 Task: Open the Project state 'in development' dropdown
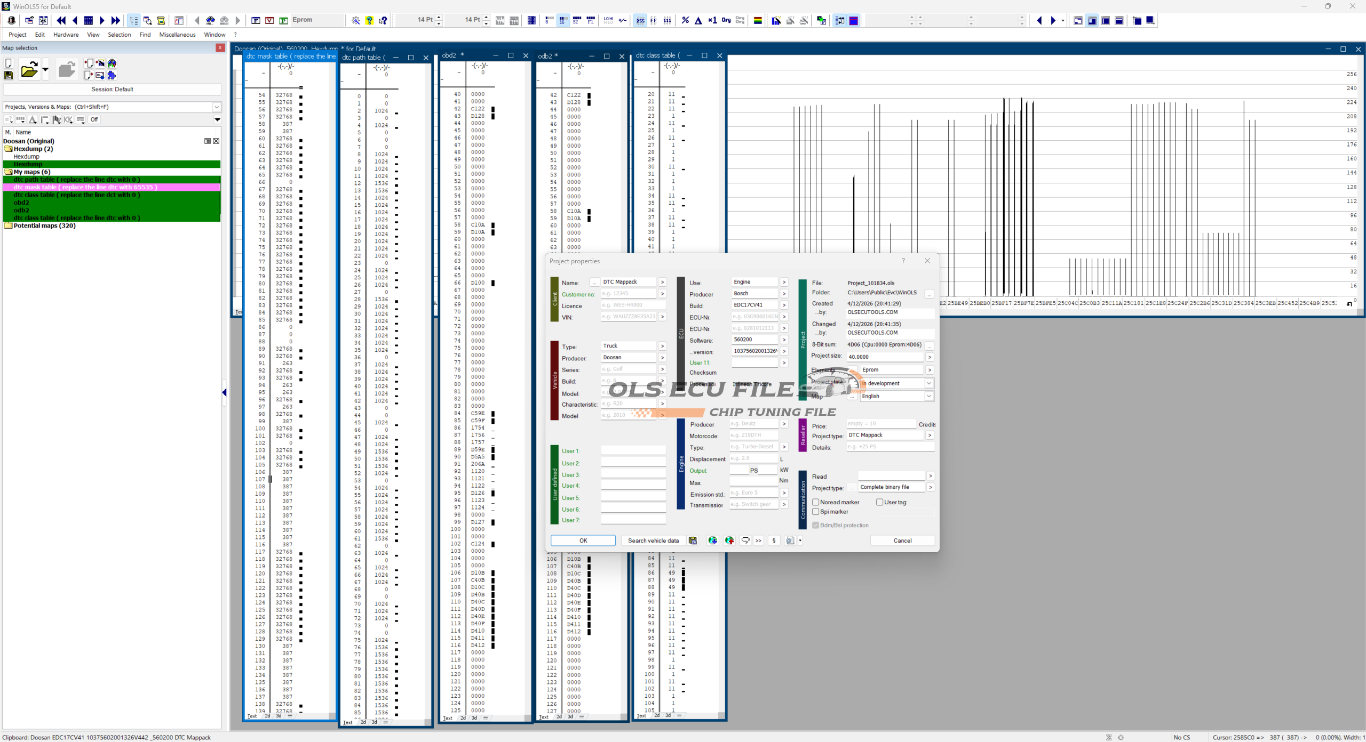click(928, 383)
